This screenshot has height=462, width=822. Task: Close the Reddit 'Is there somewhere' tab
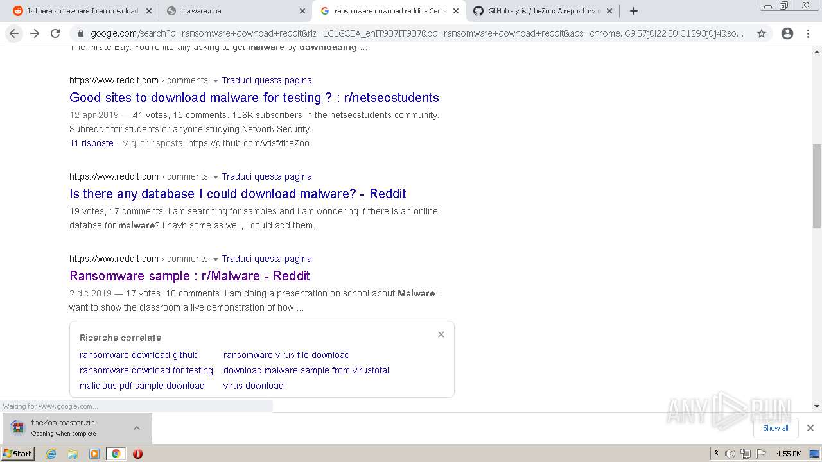pos(149,11)
